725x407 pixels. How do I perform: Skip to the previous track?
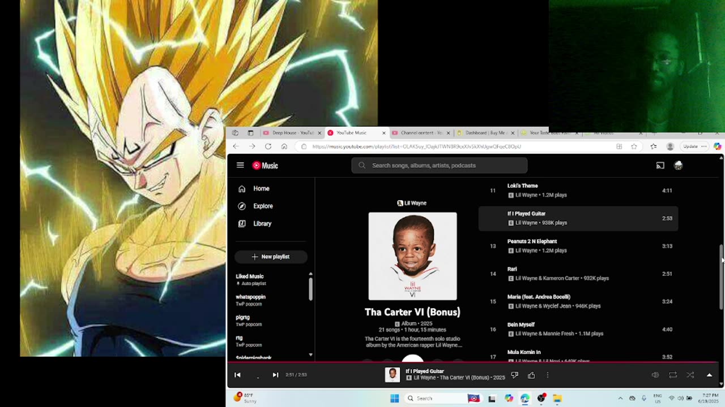(237, 375)
